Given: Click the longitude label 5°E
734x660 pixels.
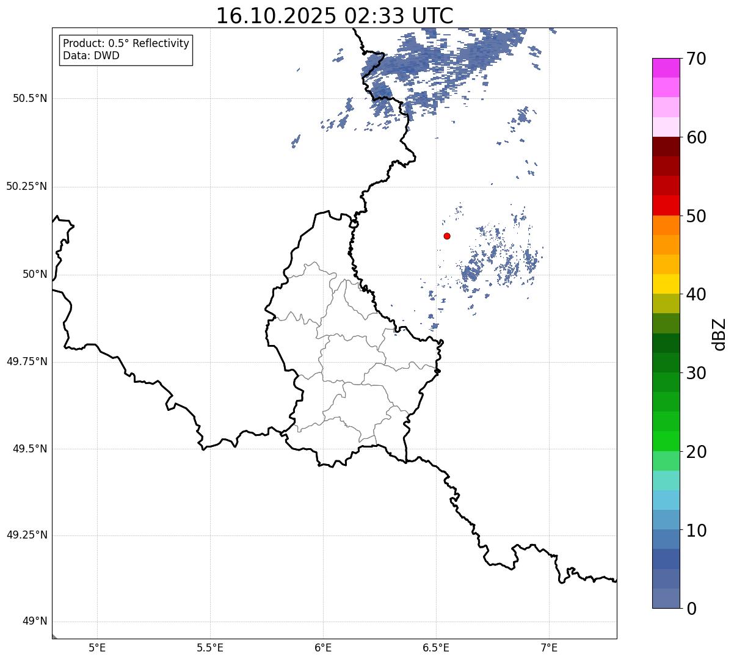Looking at the screenshot, I should (x=97, y=647).
